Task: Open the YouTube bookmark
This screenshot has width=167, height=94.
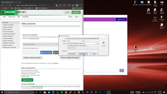Action: (4, 8)
